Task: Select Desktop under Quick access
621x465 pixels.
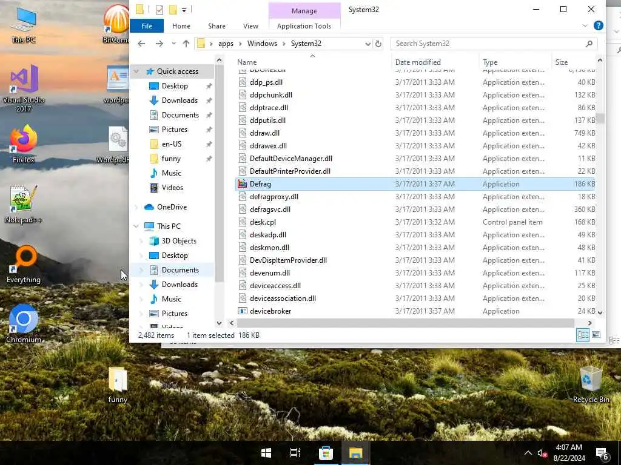Action: click(175, 86)
